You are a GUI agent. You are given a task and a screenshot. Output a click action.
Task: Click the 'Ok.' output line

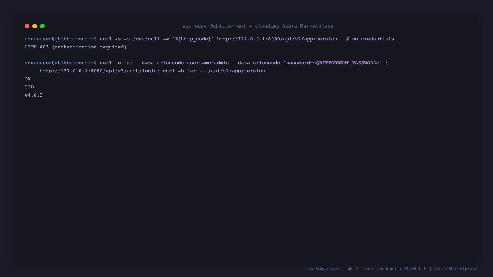click(29, 79)
